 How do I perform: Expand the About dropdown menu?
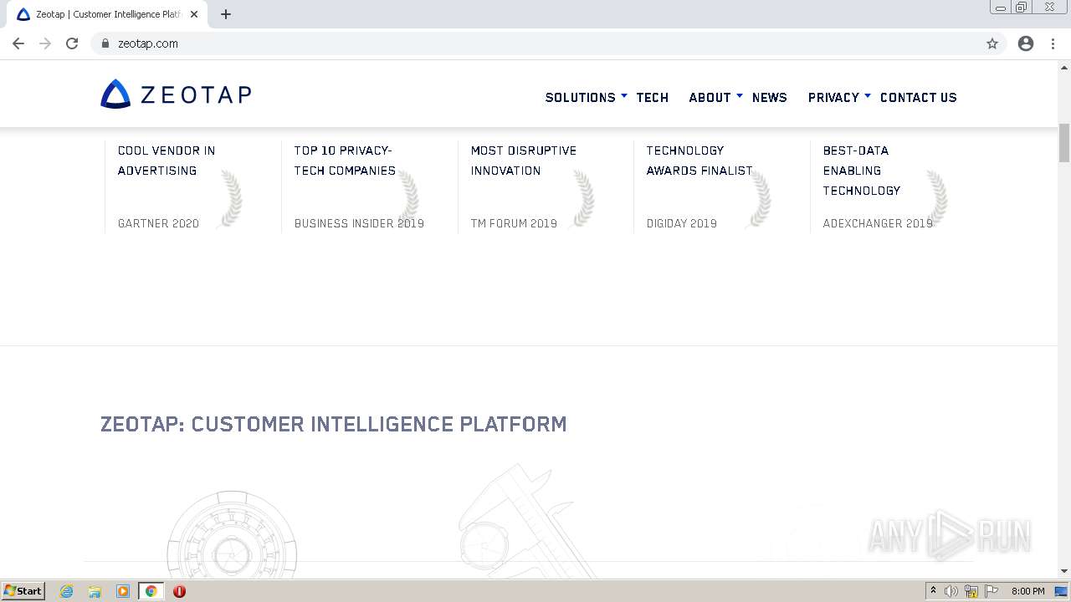[715, 98]
